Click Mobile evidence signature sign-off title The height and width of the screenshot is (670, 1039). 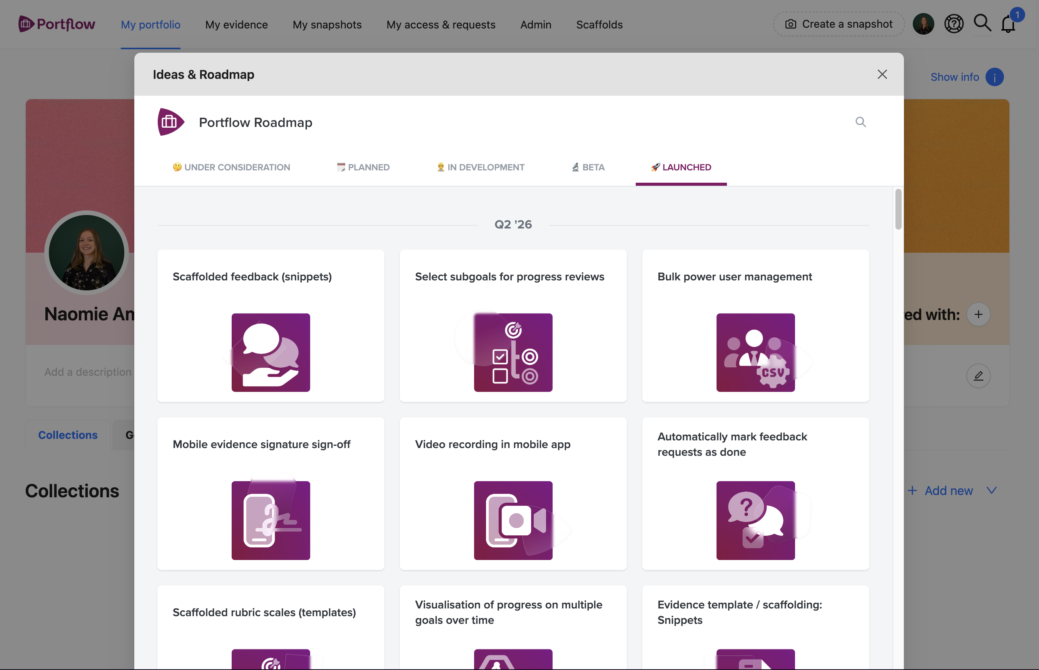(261, 444)
